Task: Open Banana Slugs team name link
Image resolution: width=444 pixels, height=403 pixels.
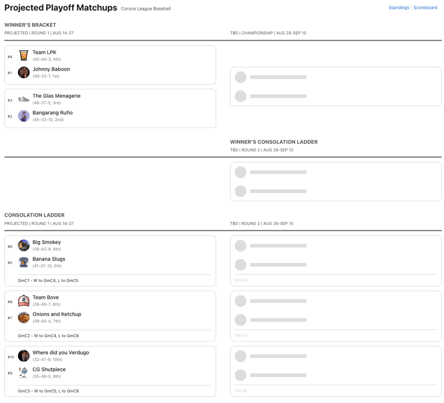Action: pyautogui.click(x=49, y=259)
